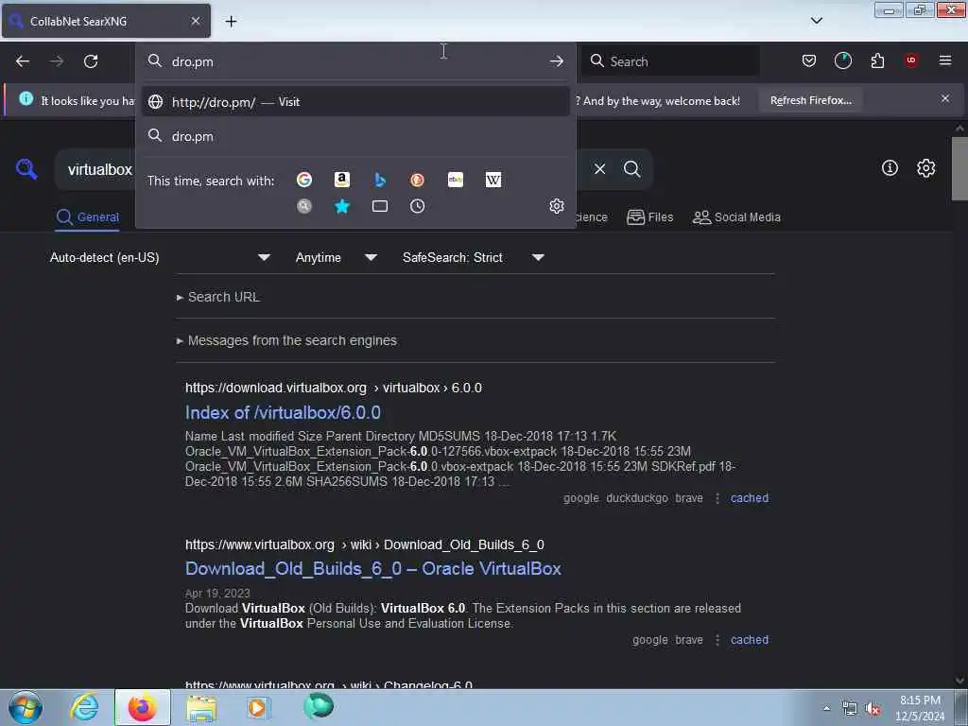Image resolution: width=968 pixels, height=726 pixels.
Task: Launch Internet Explorer from taskbar
Action: 84,707
